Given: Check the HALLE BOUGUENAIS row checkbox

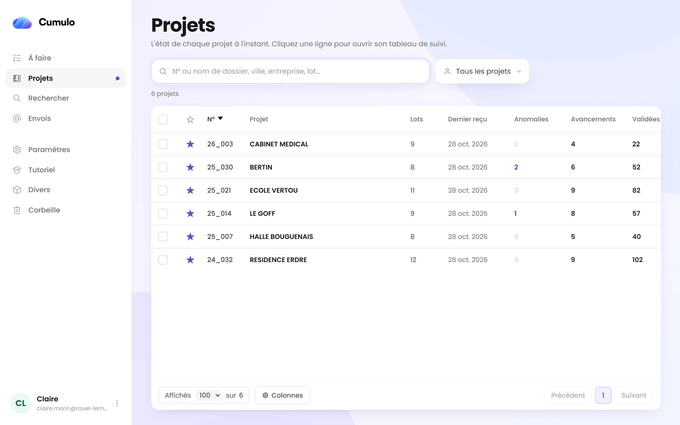Looking at the screenshot, I should [163, 237].
